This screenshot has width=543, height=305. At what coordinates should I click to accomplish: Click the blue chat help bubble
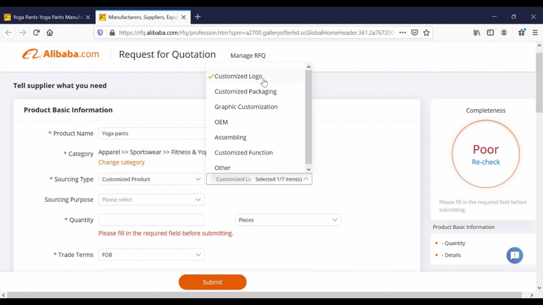click(x=514, y=255)
